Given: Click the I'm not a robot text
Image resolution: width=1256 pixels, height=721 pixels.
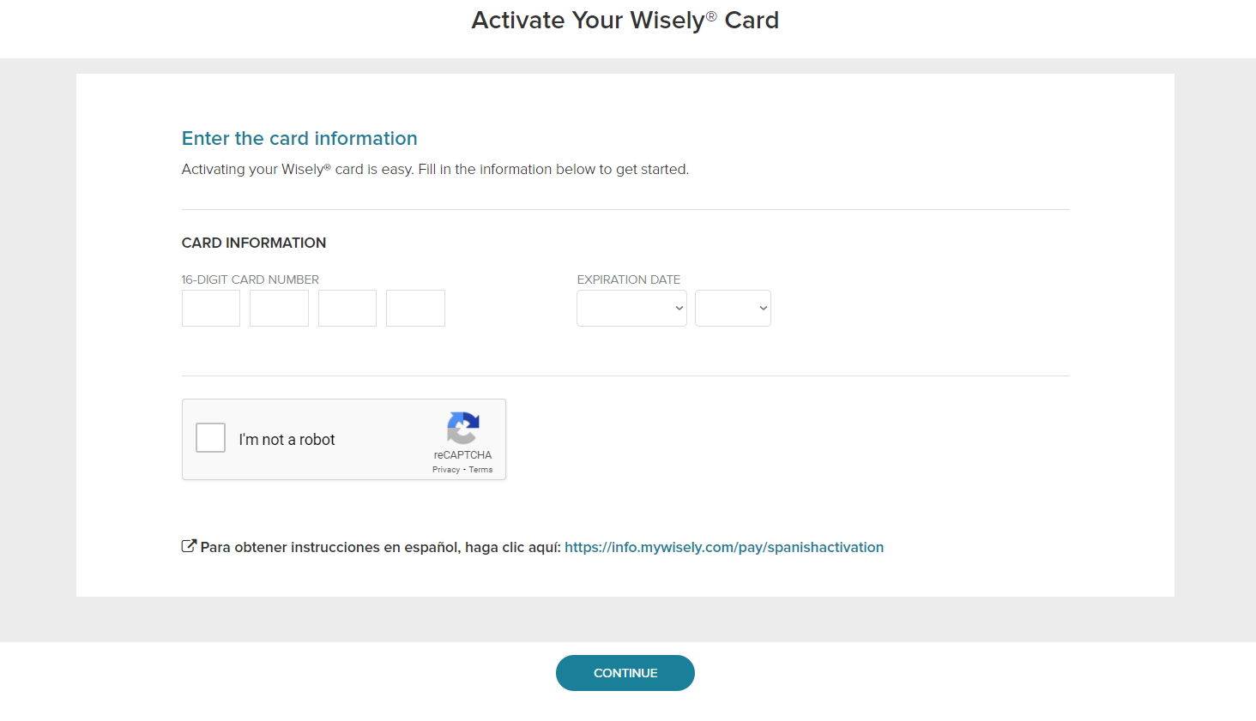Looking at the screenshot, I should coord(287,439).
